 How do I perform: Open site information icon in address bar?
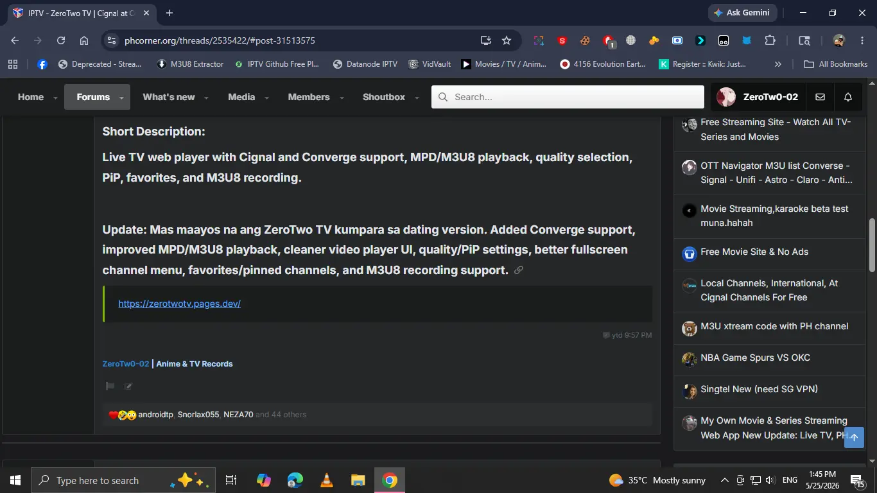(111, 40)
